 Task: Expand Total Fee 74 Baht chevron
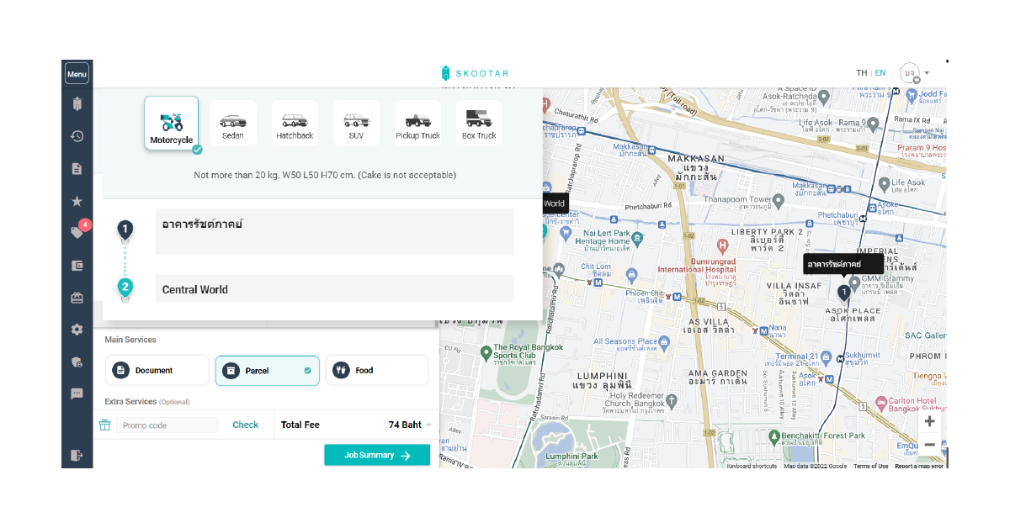tap(428, 425)
